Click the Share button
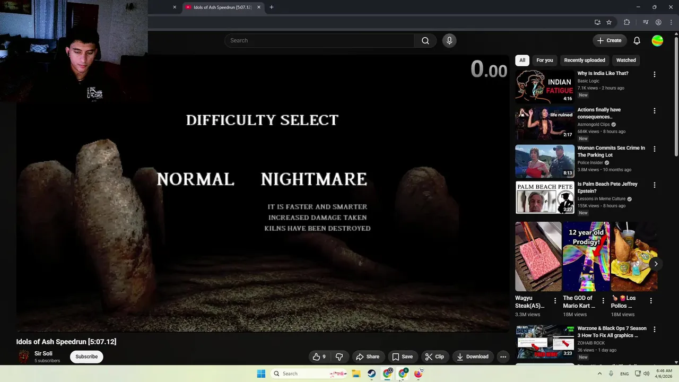This screenshot has width=679, height=382. point(368,357)
